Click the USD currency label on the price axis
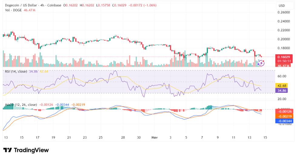Viewport: 297px width, 155px height. click(x=282, y=6)
